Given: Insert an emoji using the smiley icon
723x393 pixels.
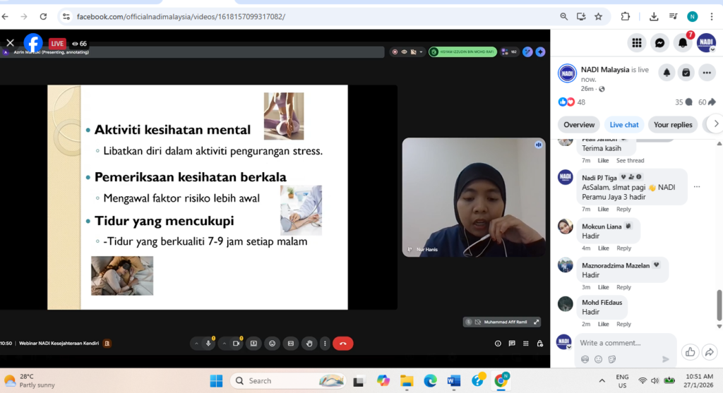Looking at the screenshot, I should pos(598,359).
